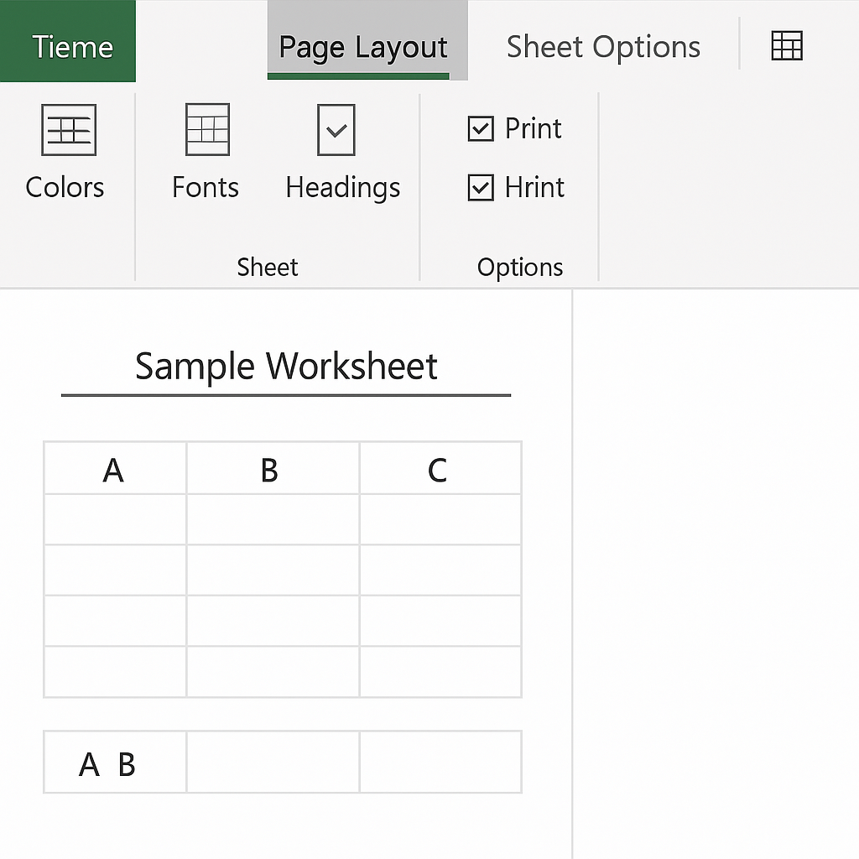
Task: Click the Sheet group label
Action: [268, 268]
